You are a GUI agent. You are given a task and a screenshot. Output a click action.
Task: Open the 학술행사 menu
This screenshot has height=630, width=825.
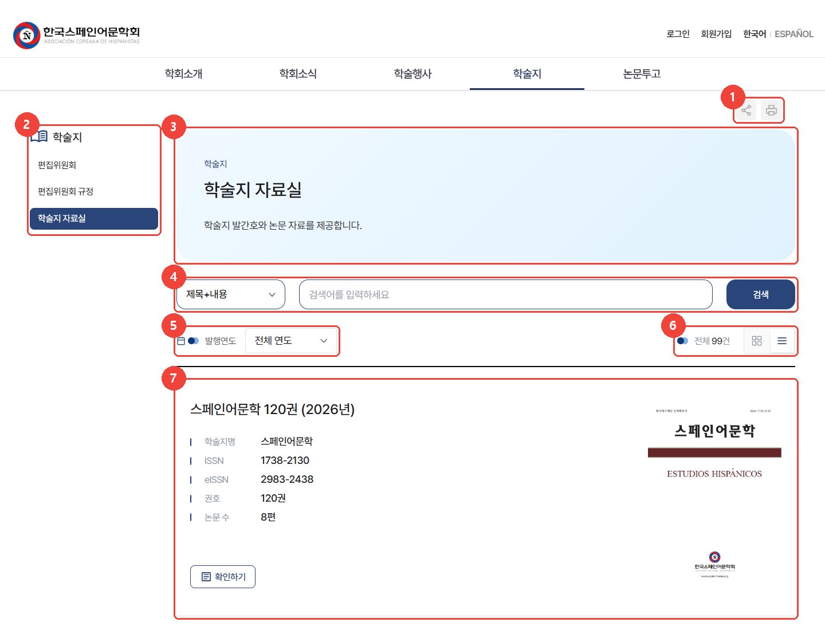412,74
